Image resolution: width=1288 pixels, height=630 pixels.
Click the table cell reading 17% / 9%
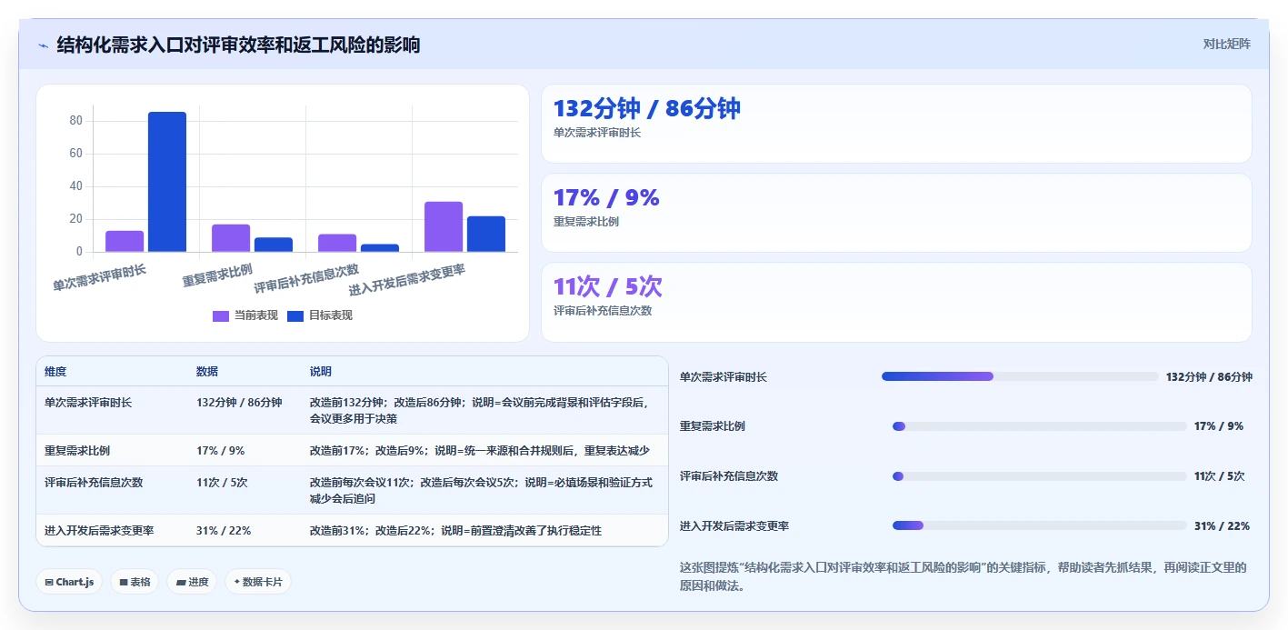click(x=221, y=450)
